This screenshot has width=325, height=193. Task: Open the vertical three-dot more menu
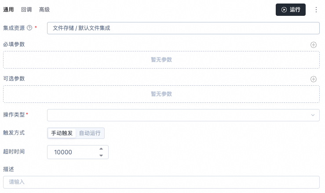click(316, 10)
